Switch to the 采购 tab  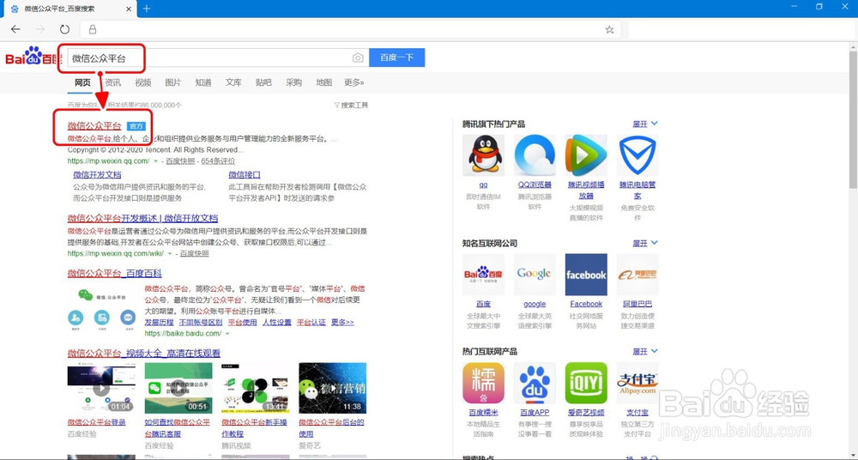point(293,82)
